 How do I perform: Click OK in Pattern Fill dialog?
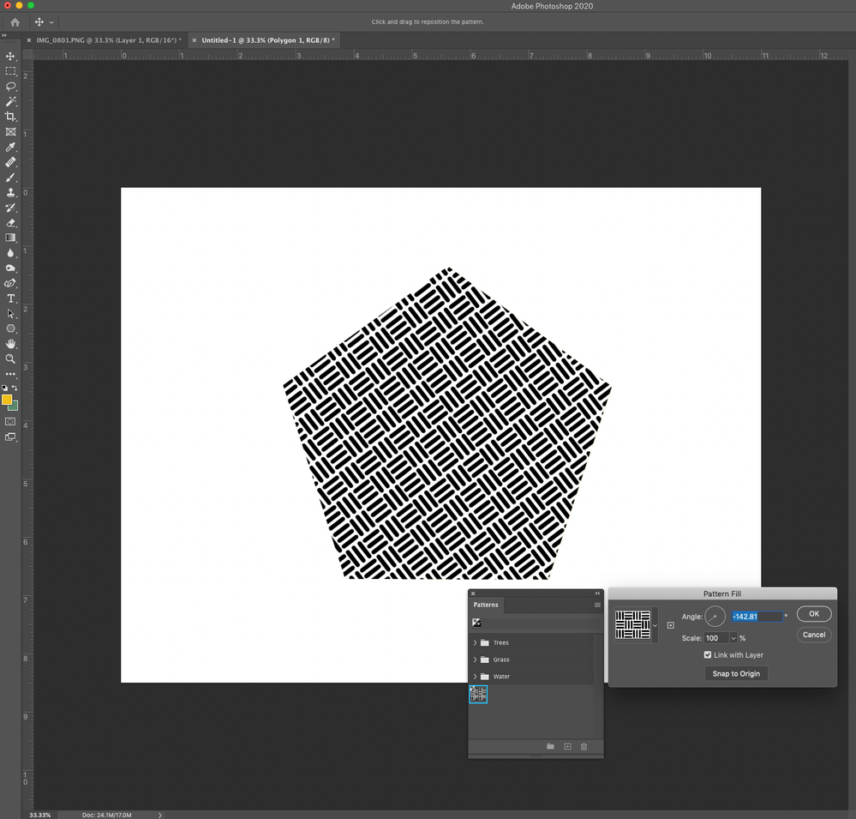813,614
